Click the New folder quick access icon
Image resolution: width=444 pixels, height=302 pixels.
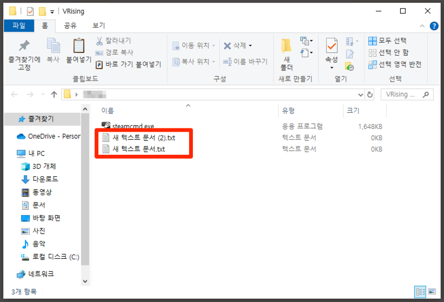(42, 11)
